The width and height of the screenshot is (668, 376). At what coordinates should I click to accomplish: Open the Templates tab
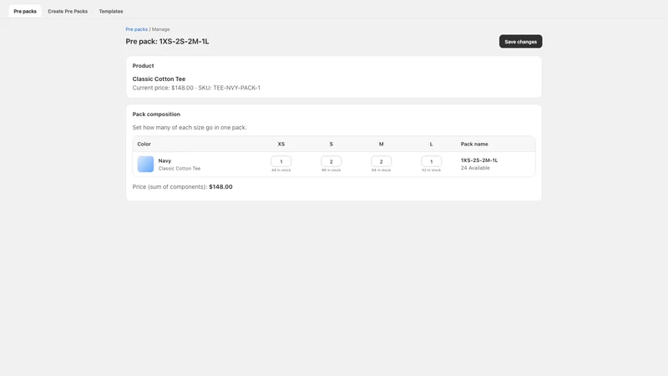pos(111,11)
